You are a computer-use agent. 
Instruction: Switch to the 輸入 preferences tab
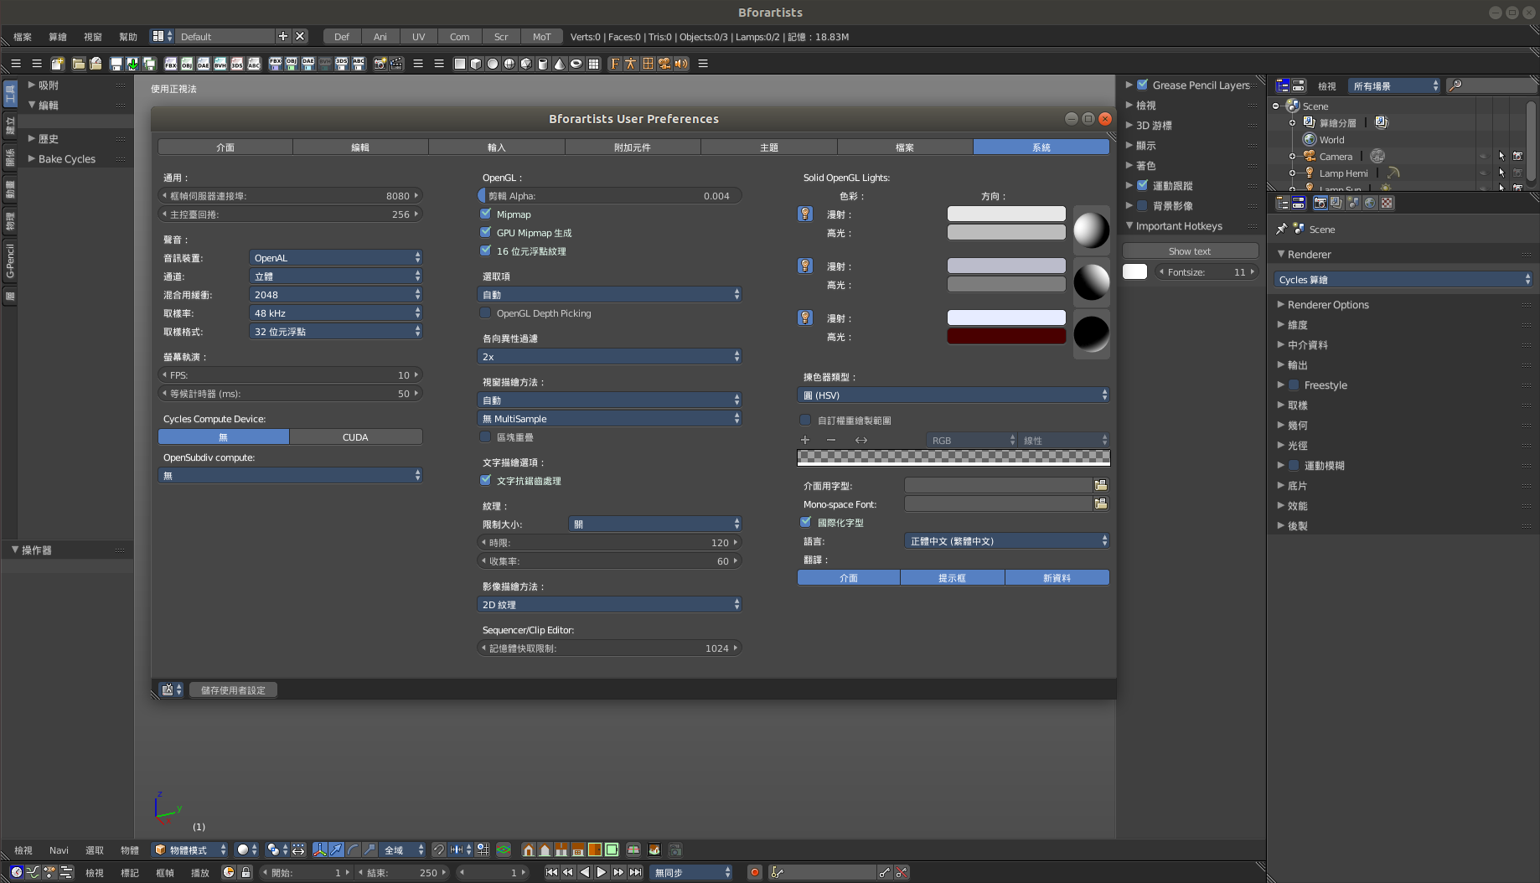497,147
